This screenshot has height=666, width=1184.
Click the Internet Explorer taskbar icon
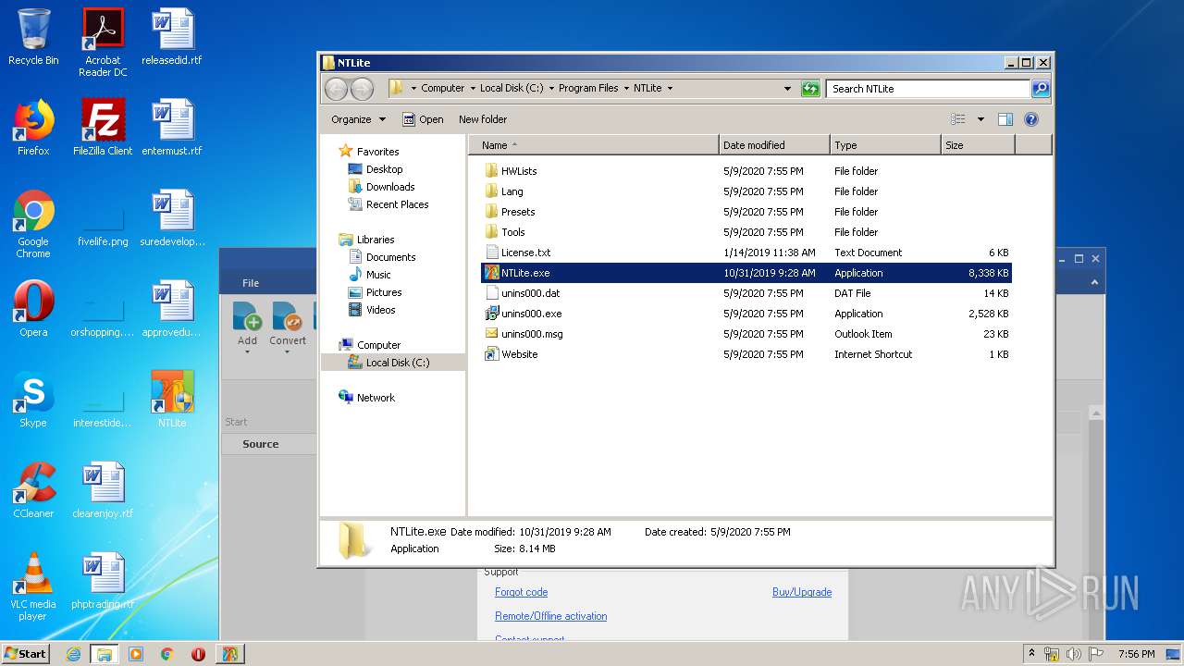point(73,654)
